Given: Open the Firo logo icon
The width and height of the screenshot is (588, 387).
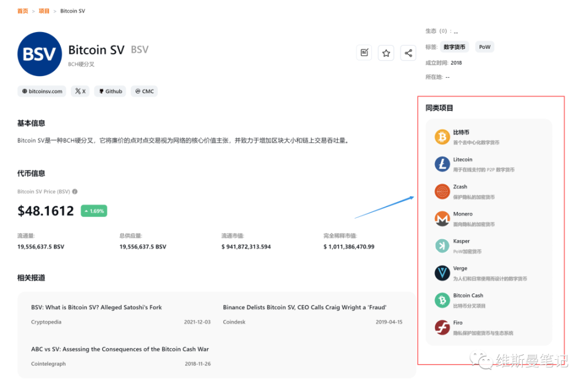Looking at the screenshot, I should (x=442, y=327).
